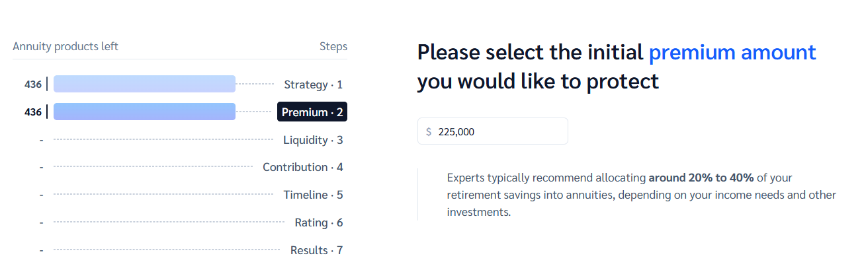Open the Contribution step
This screenshot has height=270, width=864.
tap(302, 167)
